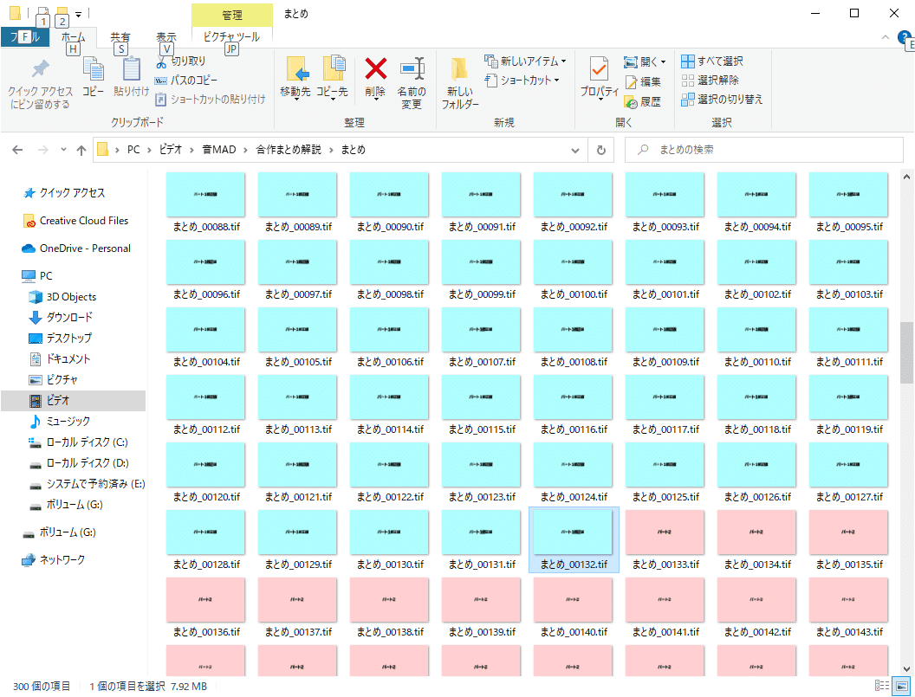
Task: Expand address bar history dropdown
Action: (x=575, y=151)
